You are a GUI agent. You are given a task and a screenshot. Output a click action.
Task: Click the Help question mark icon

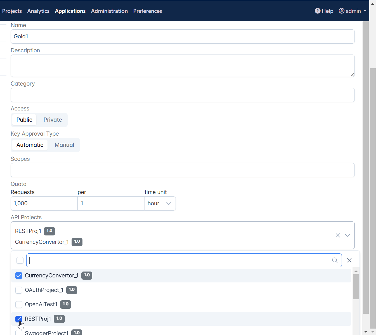click(318, 11)
